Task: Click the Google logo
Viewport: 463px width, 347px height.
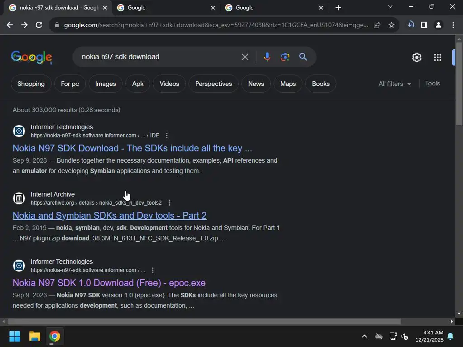Action: tap(32, 57)
